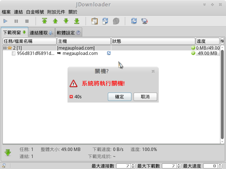Move selected item down one position
Screen dimensions: 226x169
pos(66,21)
